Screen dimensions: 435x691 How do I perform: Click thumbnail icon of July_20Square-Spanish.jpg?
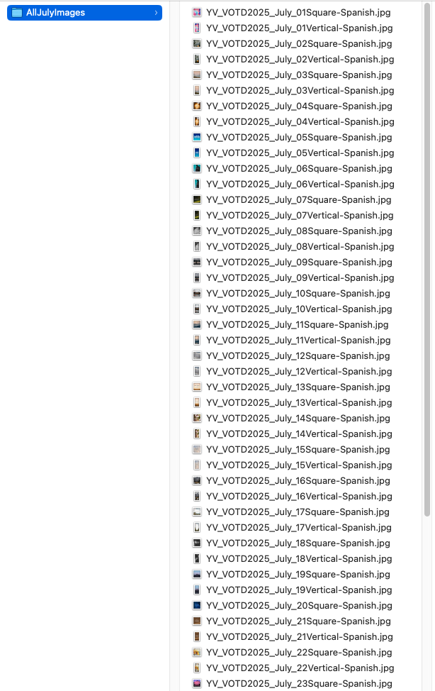tap(197, 605)
